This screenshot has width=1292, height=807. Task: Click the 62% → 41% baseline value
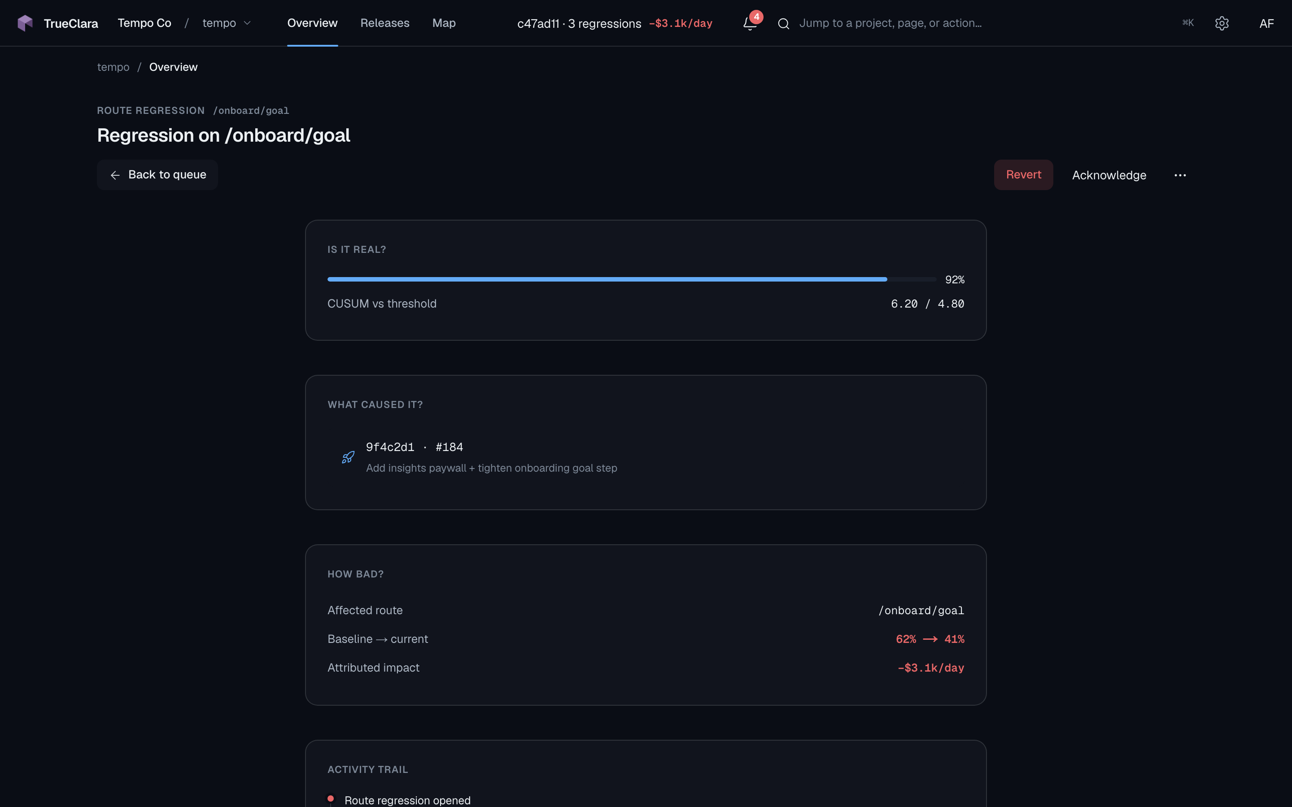point(930,639)
